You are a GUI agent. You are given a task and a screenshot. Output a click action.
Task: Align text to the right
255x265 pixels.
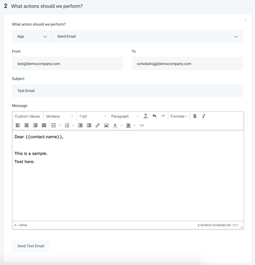35,125
